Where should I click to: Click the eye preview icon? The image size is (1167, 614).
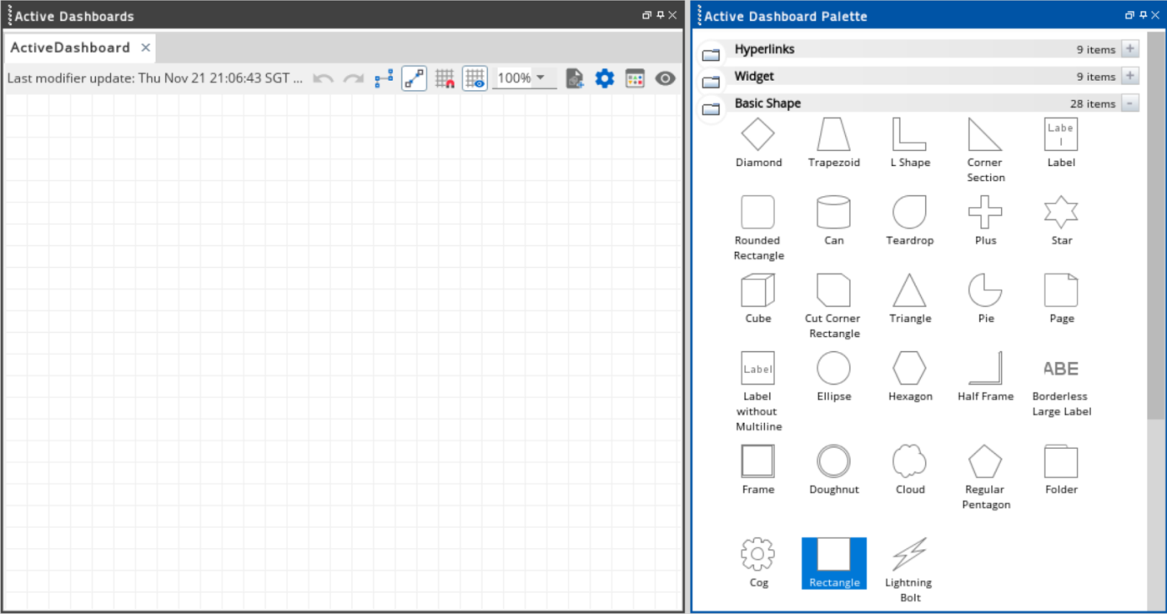point(665,79)
